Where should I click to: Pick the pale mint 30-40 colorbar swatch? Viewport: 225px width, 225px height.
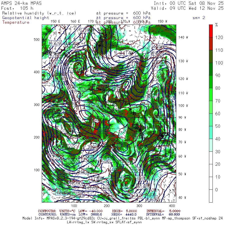(x=211, y=145)
